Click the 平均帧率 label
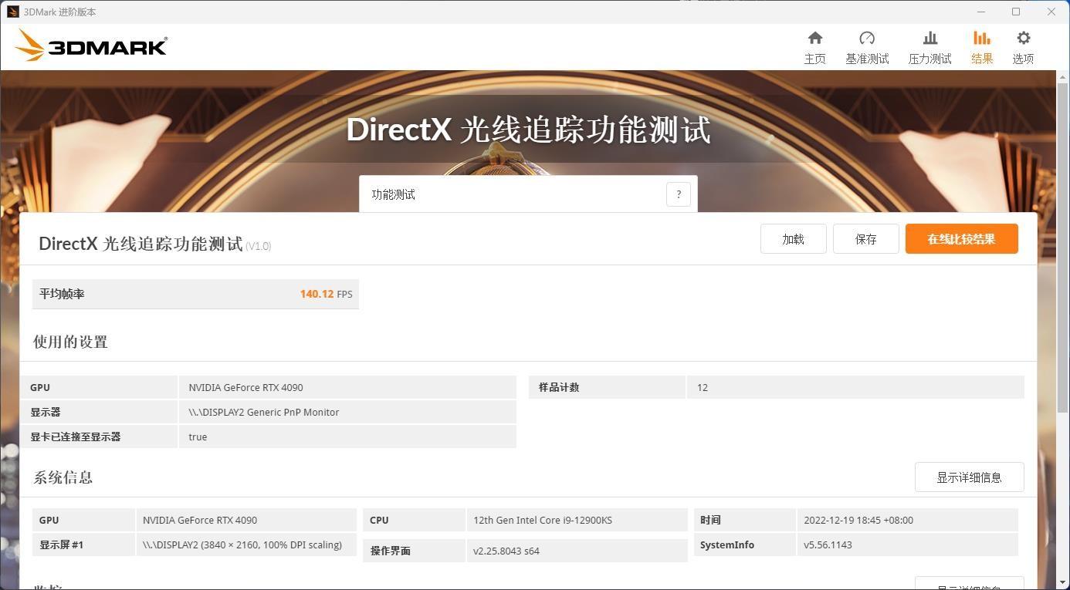 pyautogui.click(x=62, y=294)
